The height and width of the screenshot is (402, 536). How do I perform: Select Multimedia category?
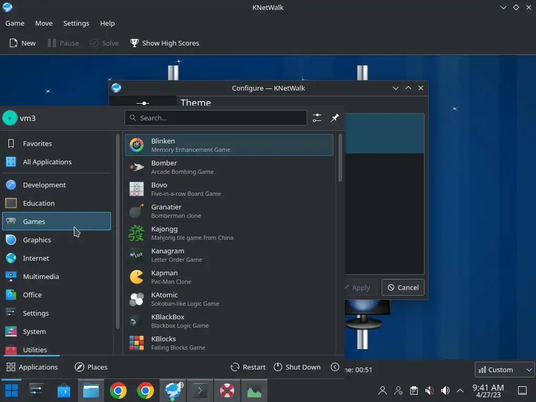57,276
